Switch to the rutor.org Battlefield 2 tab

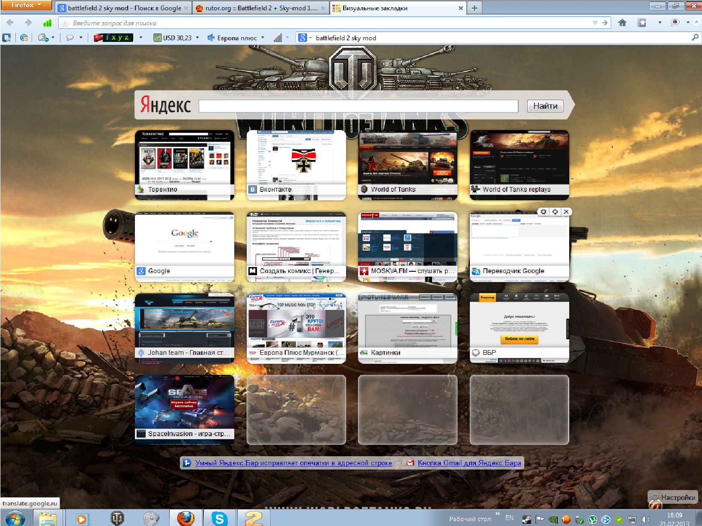pos(260,8)
